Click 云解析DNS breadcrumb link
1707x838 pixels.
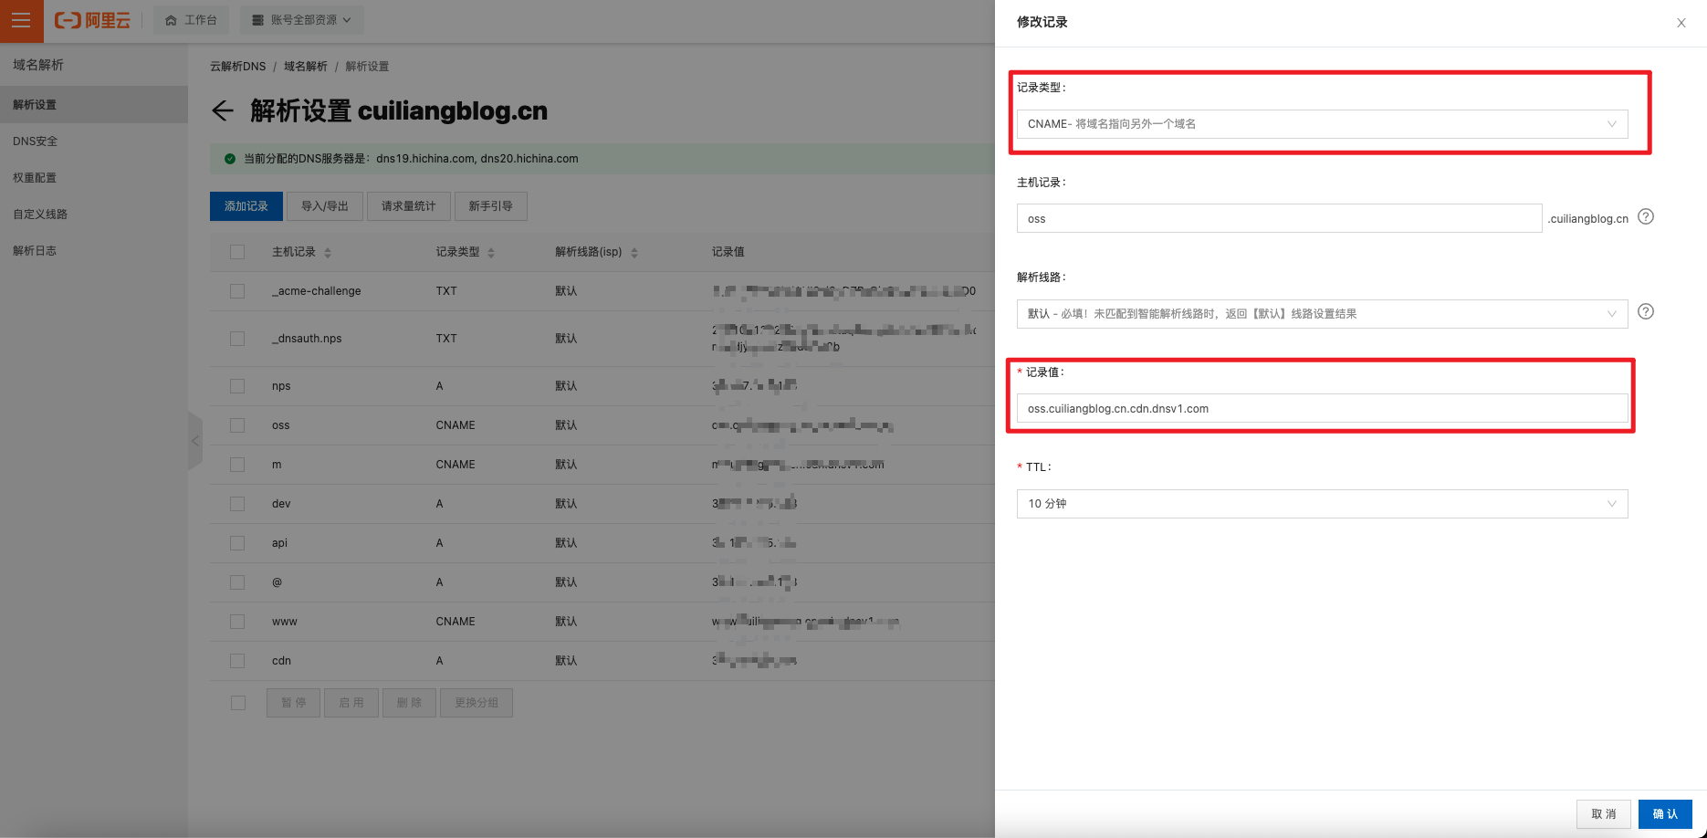coord(238,67)
